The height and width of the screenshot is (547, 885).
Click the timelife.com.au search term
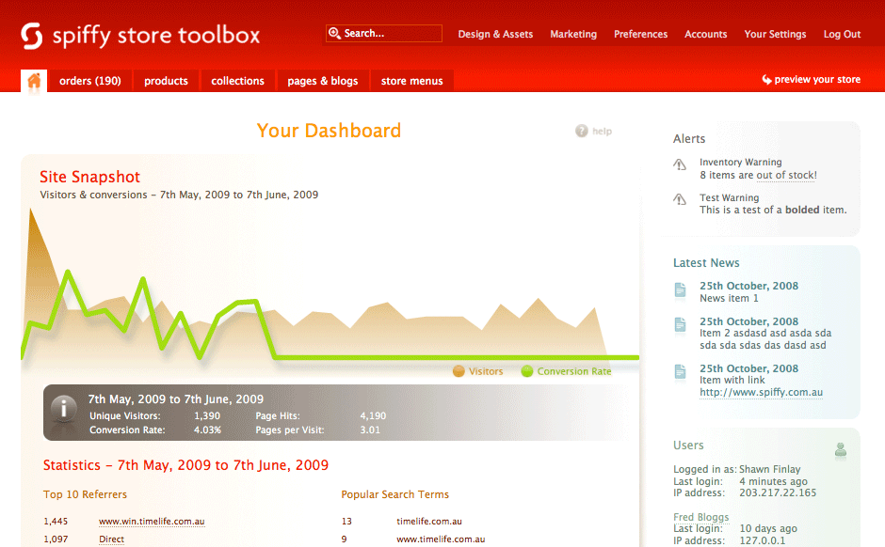click(429, 521)
